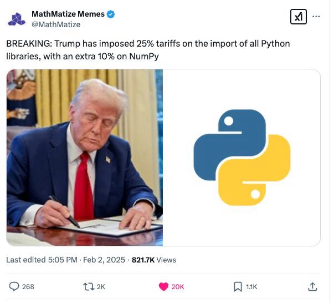The image size is (334, 303).
Task: Open the @MathMatize handle link
Action: coord(56,24)
